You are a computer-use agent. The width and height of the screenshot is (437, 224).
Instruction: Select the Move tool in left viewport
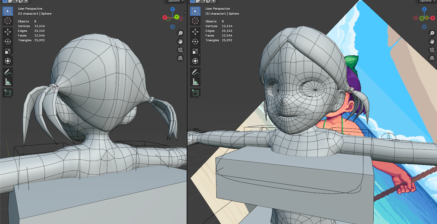click(8, 32)
